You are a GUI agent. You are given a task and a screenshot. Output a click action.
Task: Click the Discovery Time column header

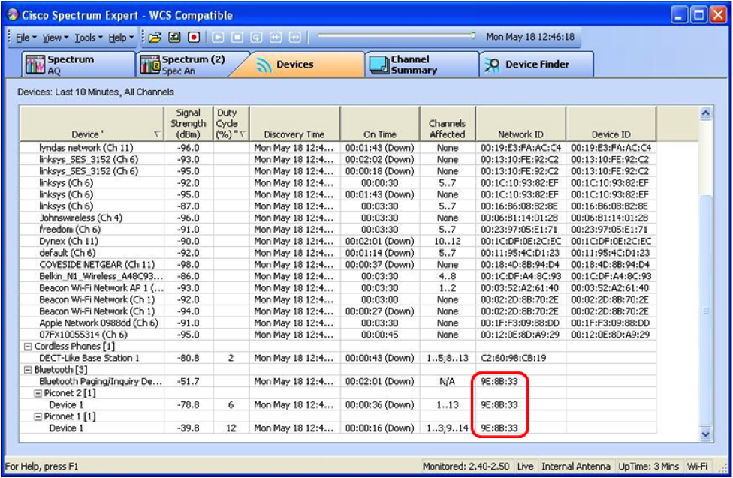click(x=294, y=124)
